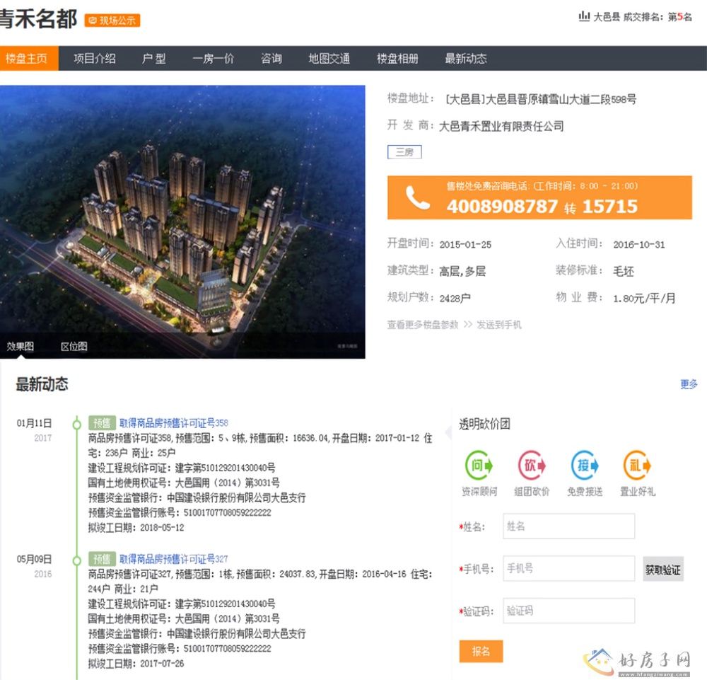This screenshot has height=680, width=707.
Task: Focus the 姓名 input field
Action: coord(568,526)
